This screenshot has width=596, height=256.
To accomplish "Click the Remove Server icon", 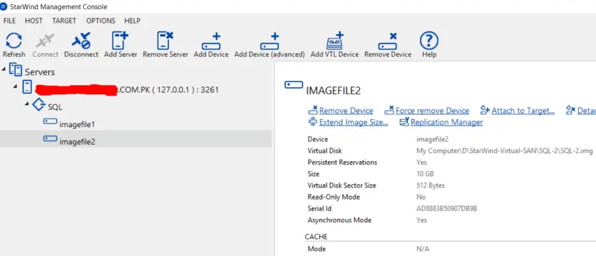I will [165, 41].
